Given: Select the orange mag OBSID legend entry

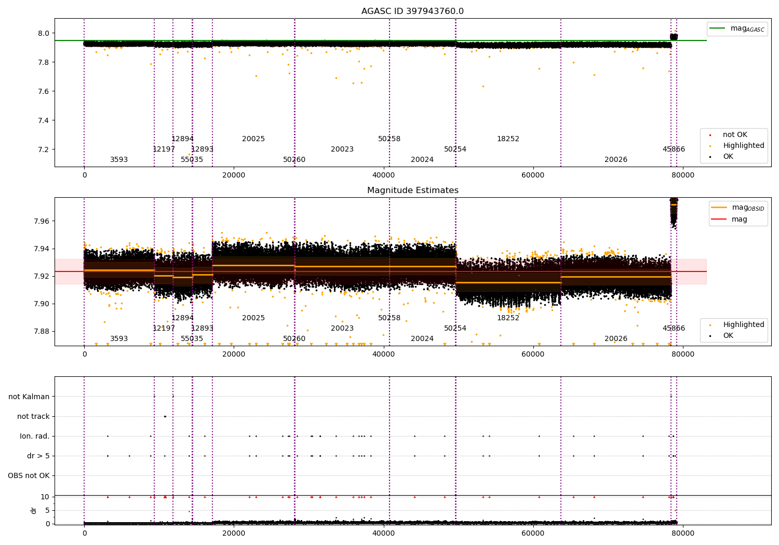Looking at the screenshot, I should click(738, 208).
